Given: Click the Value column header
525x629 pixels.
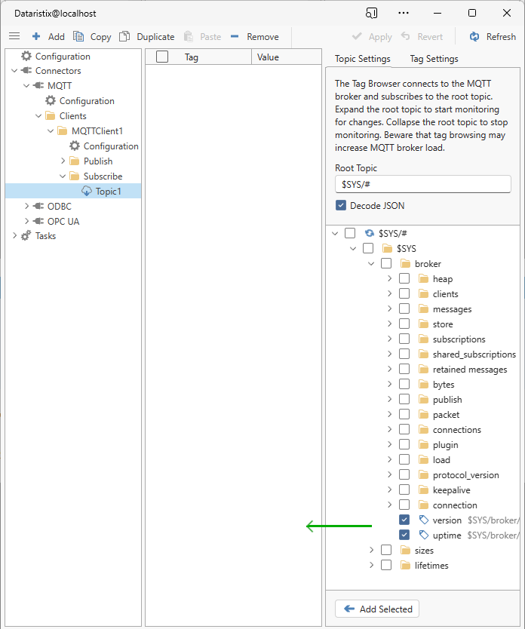Looking at the screenshot, I should click(268, 57).
